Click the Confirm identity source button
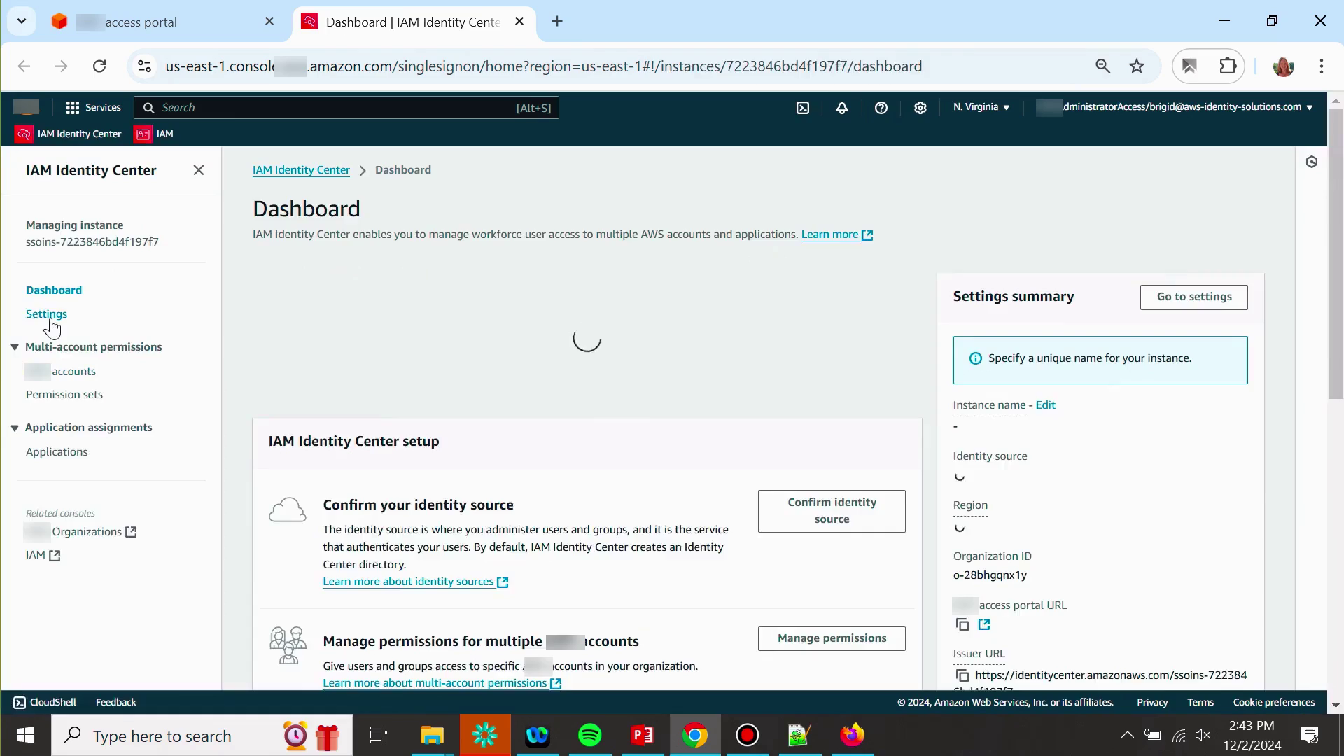This screenshot has width=1344, height=756. (832, 511)
